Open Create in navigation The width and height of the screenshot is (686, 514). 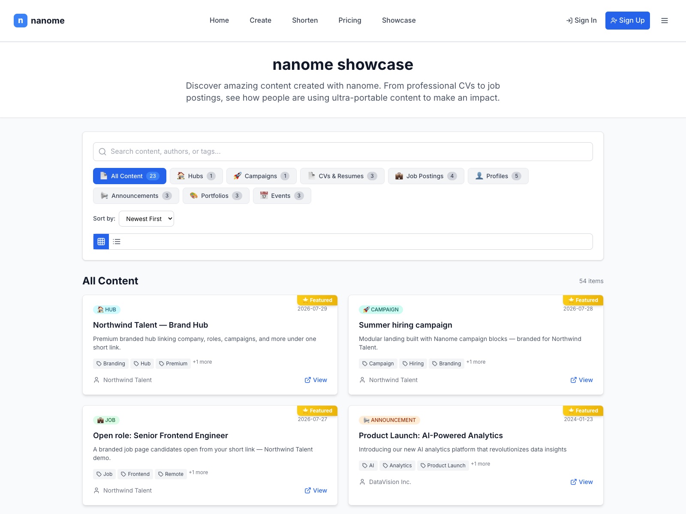point(260,21)
